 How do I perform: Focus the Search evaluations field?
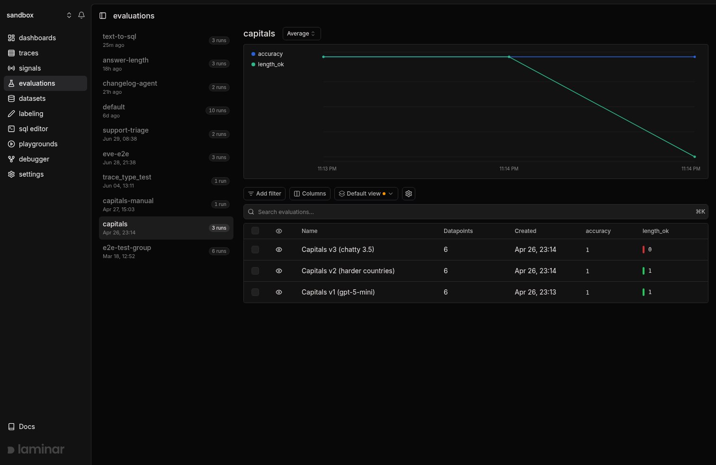point(475,212)
